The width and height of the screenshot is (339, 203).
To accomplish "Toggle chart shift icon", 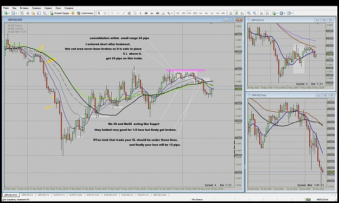I will [x=267, y=13].
